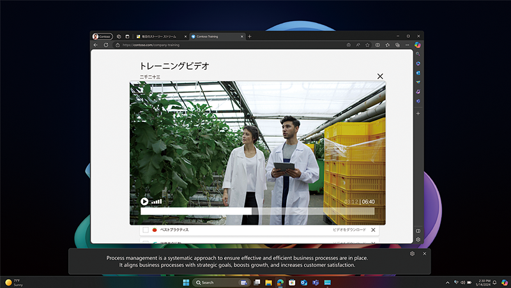The height and width of the screenshot is (288, 511).
Task: Open Edge Settings and more menu
Action: pos(408,45)
